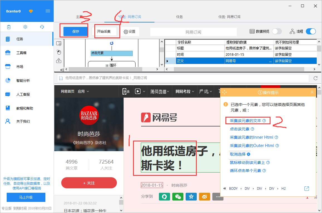Click the 找不到如何处理 column header
The height and width of the screenshot is (213, 322).
pos(295,42)
